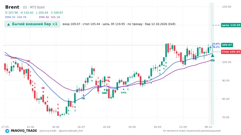Click the Telegram icon beside PANOVQ_TRADE
The width and height of the screenshot is (241, 135).
tap(7, 131)
